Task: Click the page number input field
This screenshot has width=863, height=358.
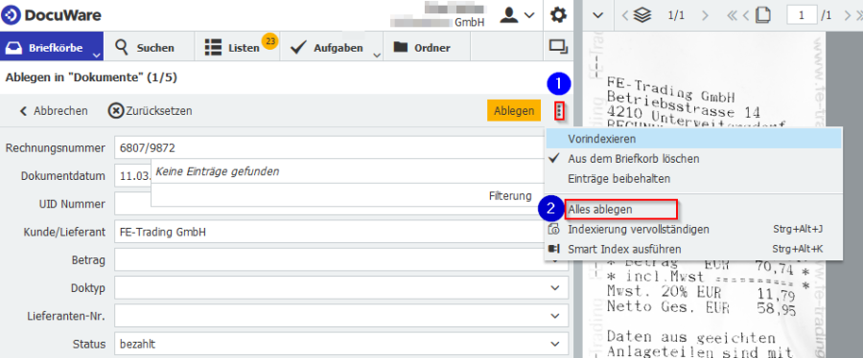Action: point(802,15)
